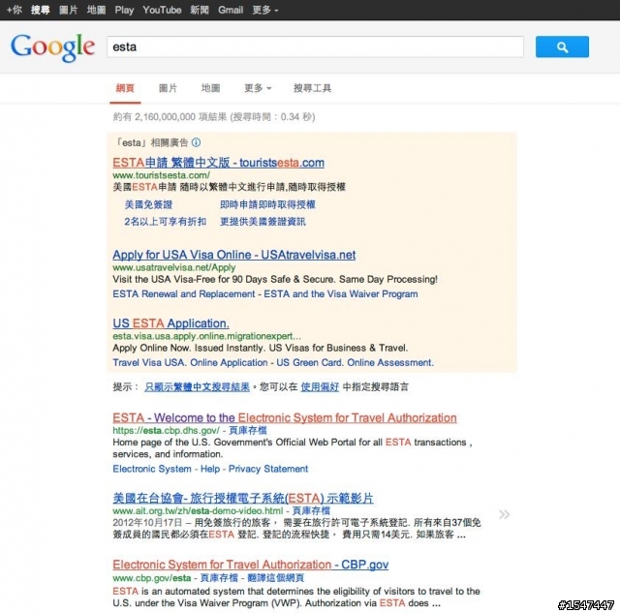
Task: Open 搜尋工具 search tools
Action: coord(312,88)
